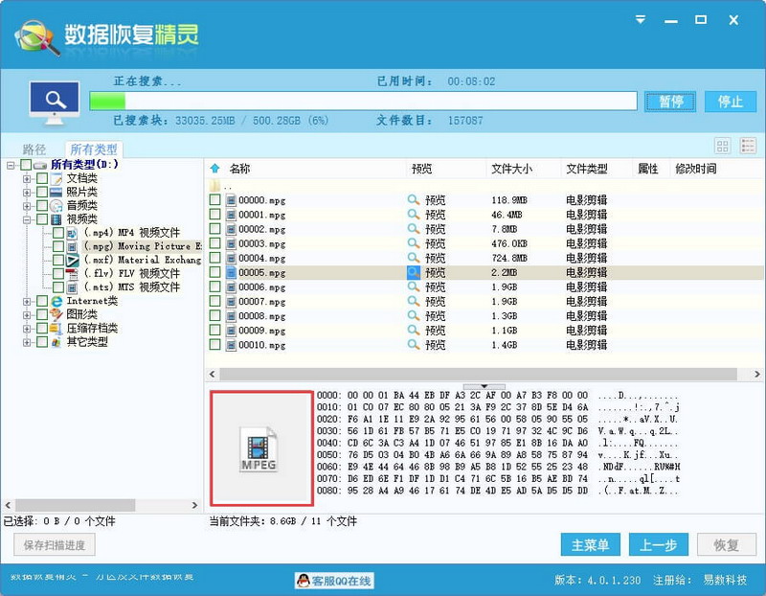Expand the 其它类型 tree node
The width and height of the screenshot is (766, 596).
tap(27, 343)
